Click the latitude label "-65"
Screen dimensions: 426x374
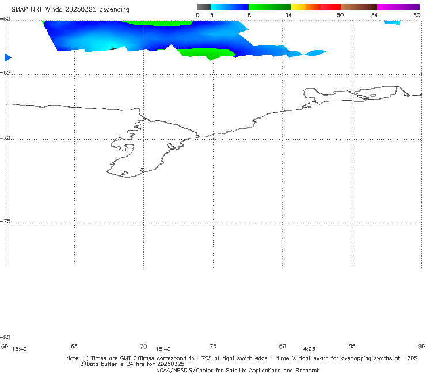(x=5, y=73)
